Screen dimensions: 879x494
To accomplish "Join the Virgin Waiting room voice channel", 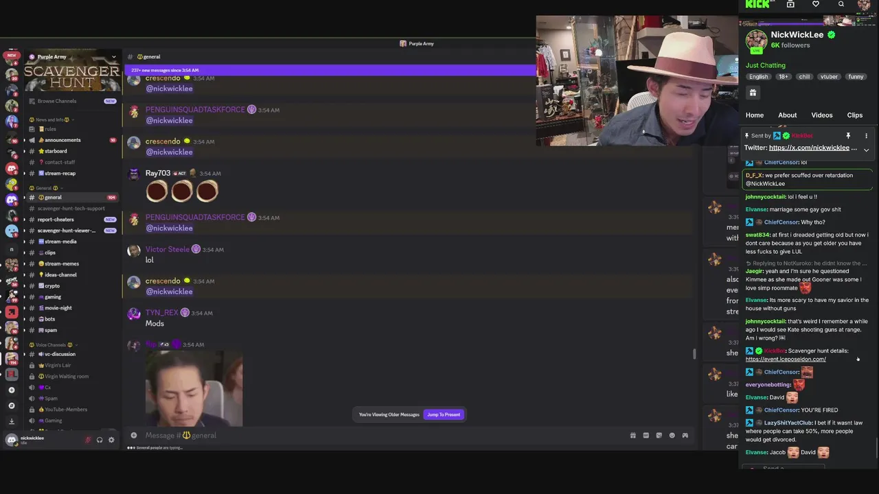I will [x=71, y=376].
